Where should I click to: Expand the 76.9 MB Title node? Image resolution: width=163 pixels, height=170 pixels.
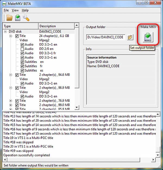point(11,101)
